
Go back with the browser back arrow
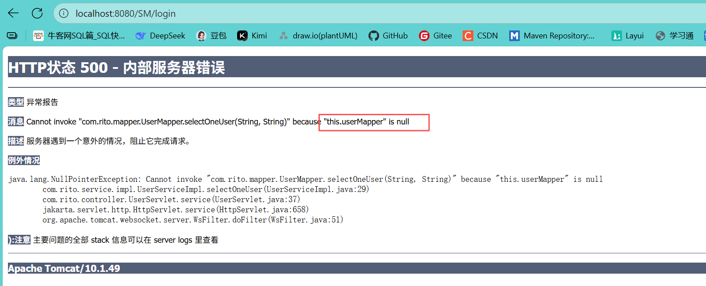(13, 13)
